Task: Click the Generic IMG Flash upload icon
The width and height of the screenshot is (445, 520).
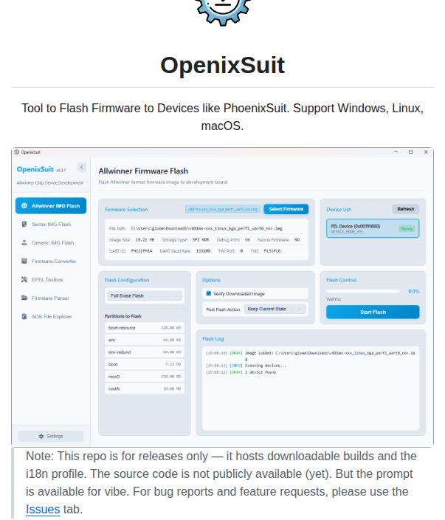Action: coord(24,243)
